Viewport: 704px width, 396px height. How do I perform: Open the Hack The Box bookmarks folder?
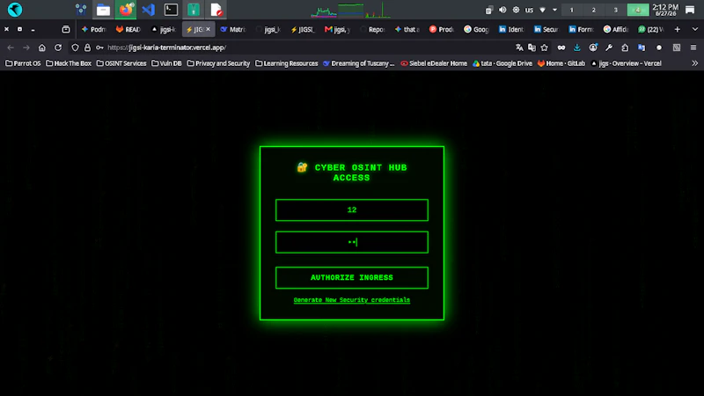click(69, 63)
